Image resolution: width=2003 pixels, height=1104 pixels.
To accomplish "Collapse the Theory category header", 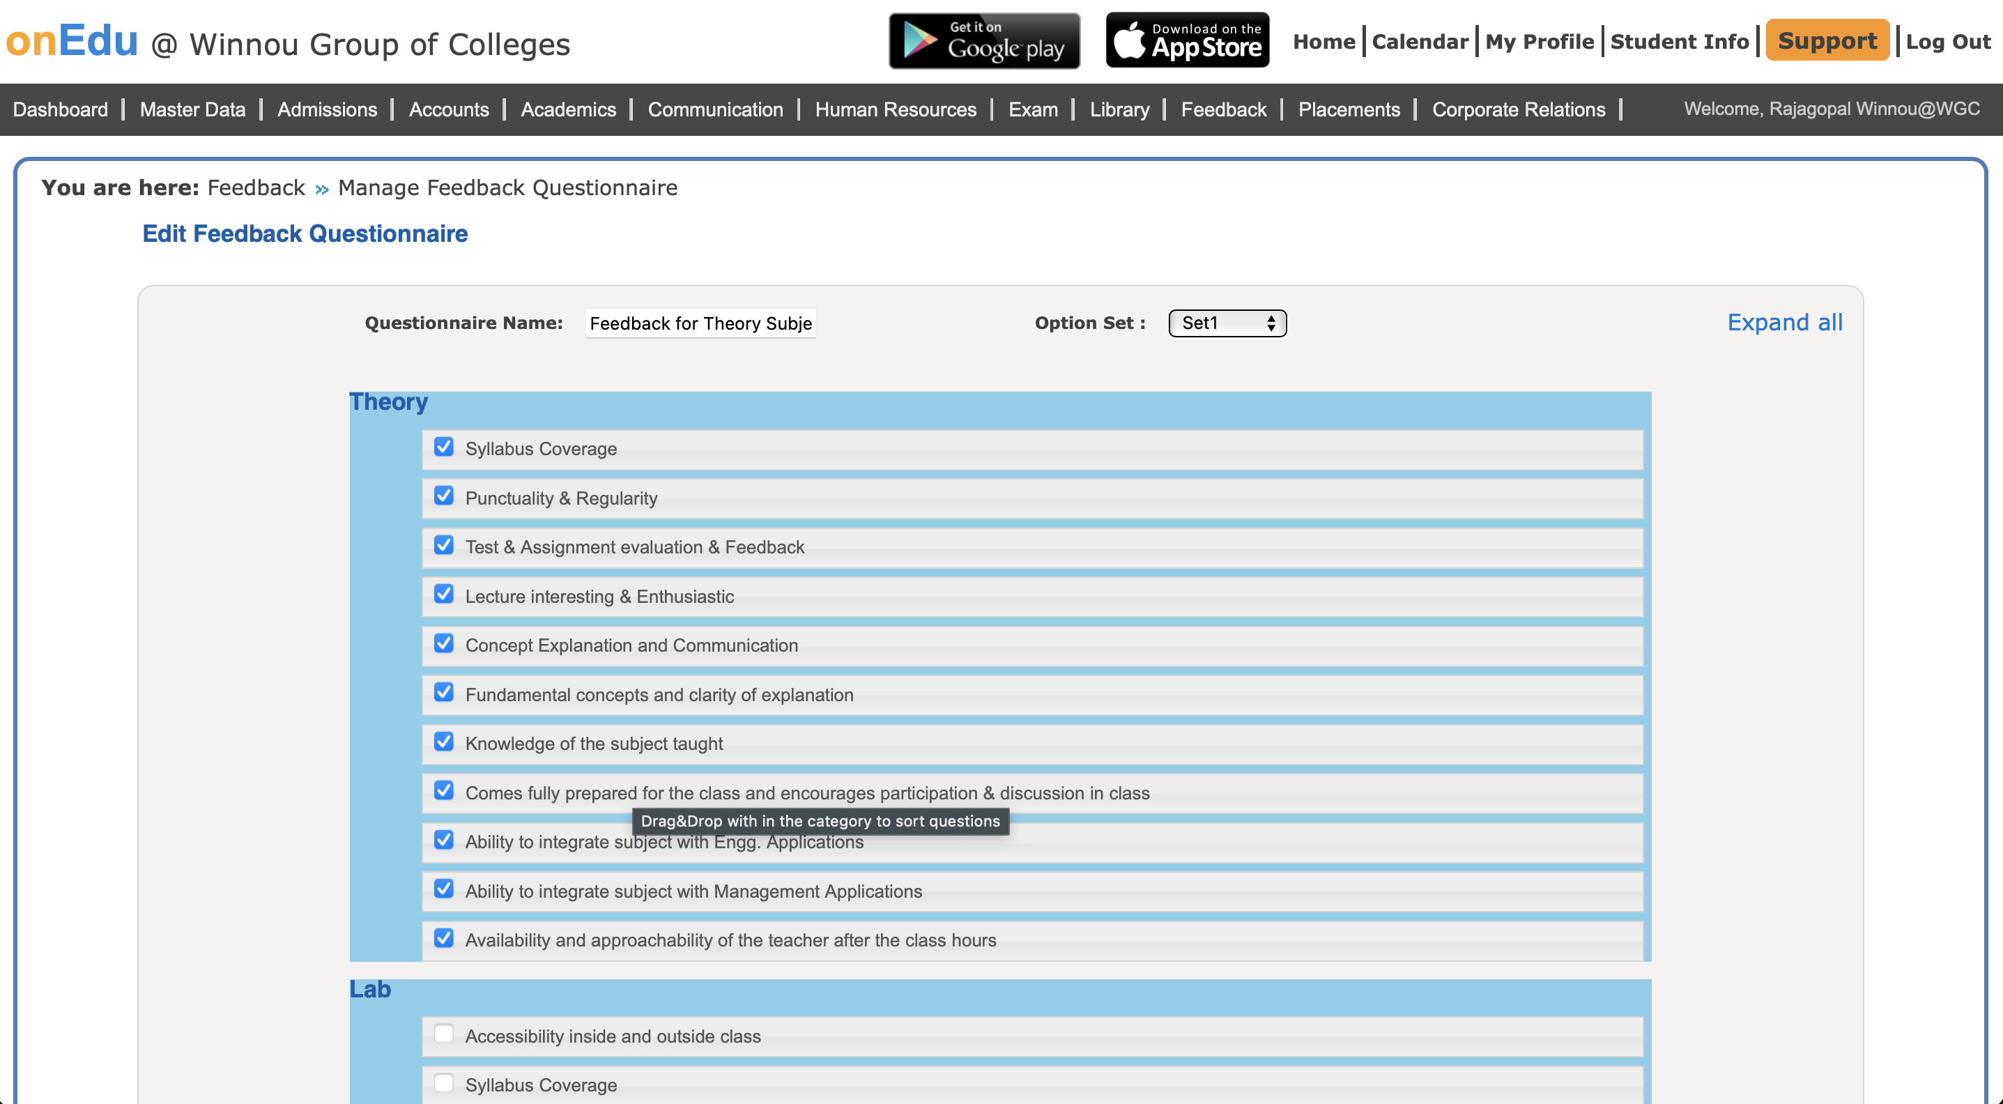I will tap(388, 403).
